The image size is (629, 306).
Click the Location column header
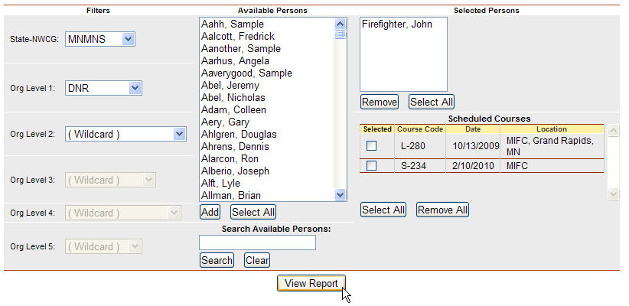click(x=552, y=129)
